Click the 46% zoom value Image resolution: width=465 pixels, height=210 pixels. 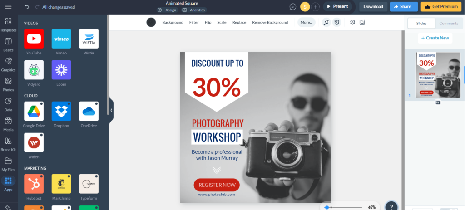tap(372, 207)
